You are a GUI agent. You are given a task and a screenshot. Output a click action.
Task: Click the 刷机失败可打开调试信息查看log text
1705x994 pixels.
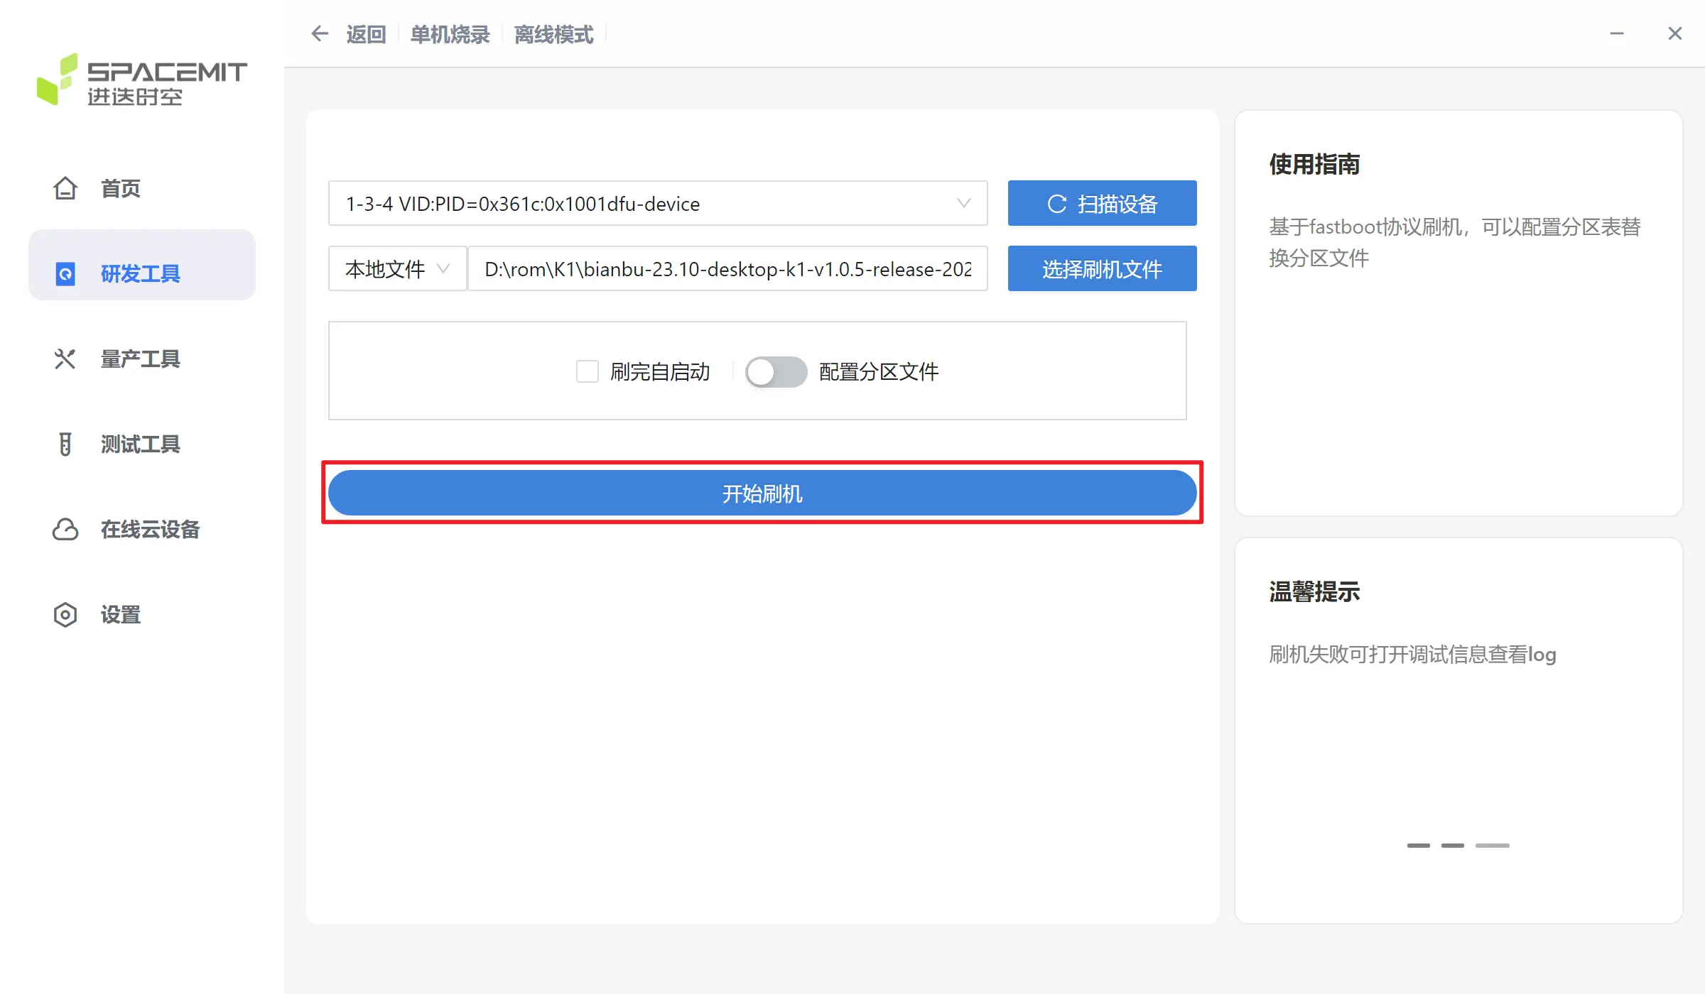pyautogui.click(x=1412, y=654)
